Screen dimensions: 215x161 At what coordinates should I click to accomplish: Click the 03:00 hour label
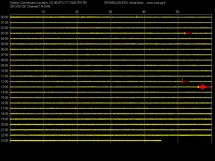click(x=5, y=33)
